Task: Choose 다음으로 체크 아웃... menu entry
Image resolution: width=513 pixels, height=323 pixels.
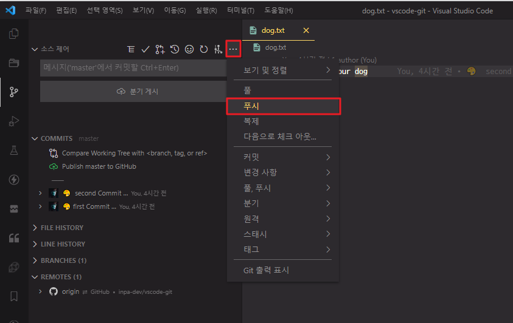Action: [283, 137]
